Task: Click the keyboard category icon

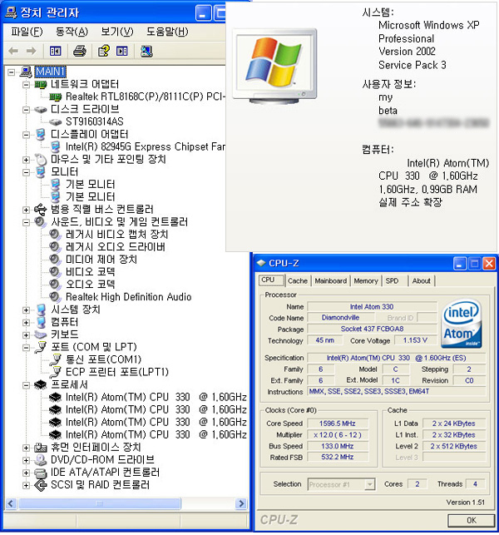Action: coord(40,334)
